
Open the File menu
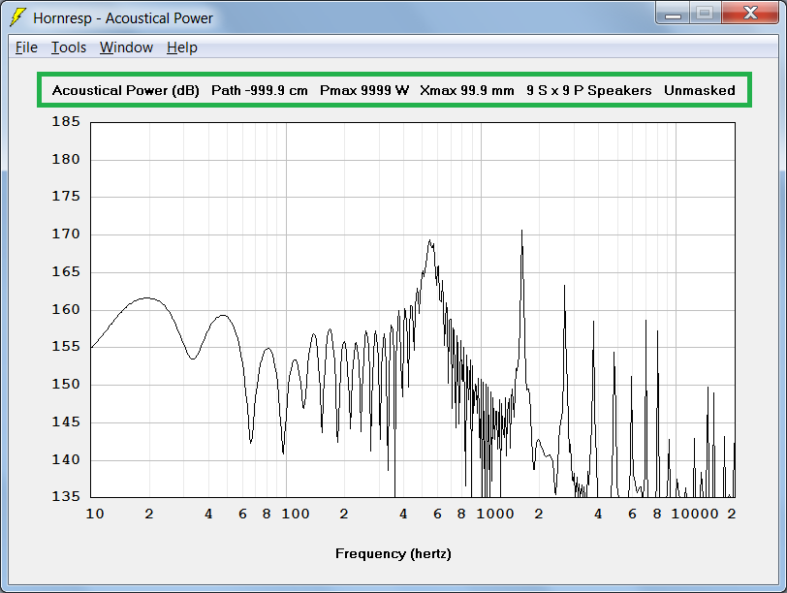pos(26,47)
